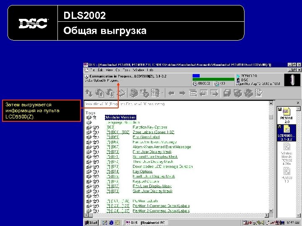302x226 pixels.
Task: Open the Second User Display Mask link
Action: [155, 157]
